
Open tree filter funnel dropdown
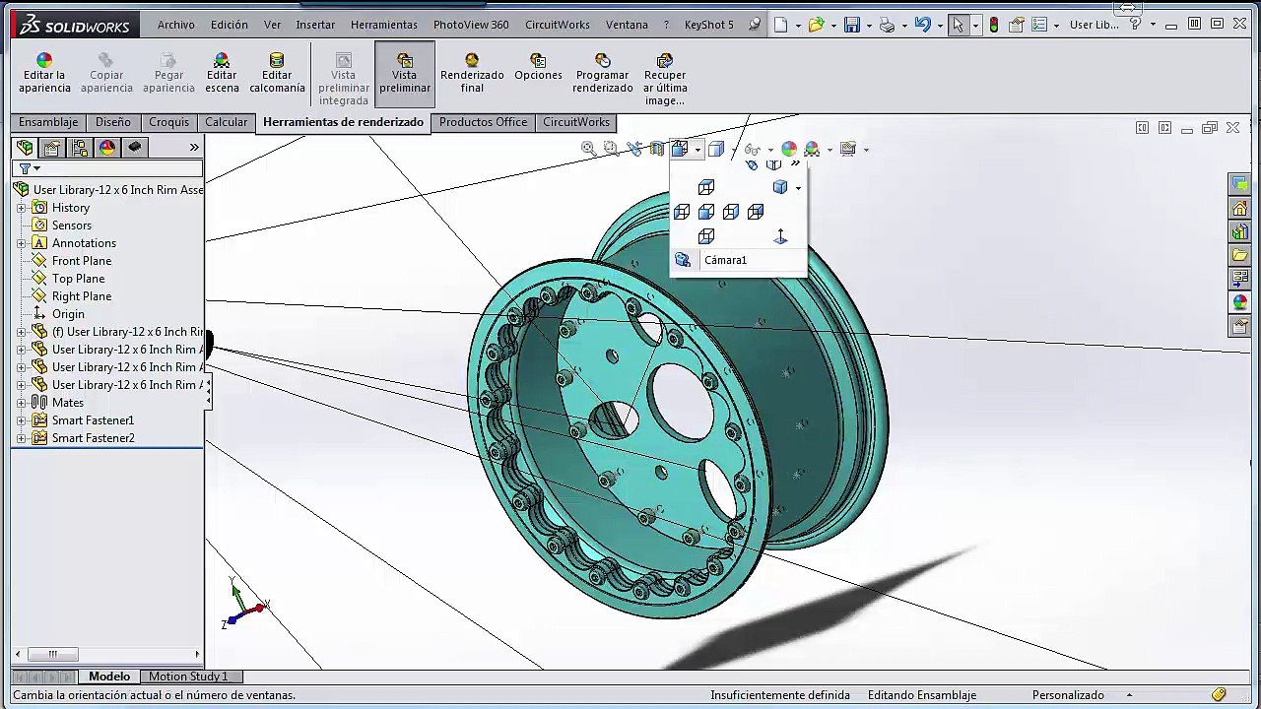click(x=29, y=168)
